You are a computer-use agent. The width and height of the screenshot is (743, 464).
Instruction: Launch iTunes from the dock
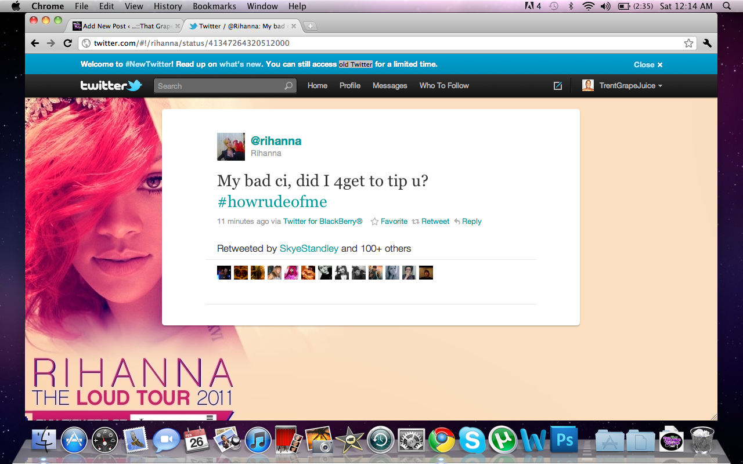258,441
